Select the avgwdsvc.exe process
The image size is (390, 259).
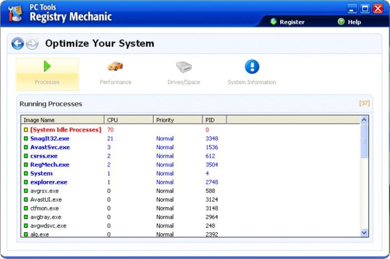point(190,226)
